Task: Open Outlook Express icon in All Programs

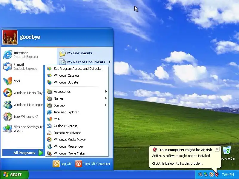Action: click(x=49, y=126)
